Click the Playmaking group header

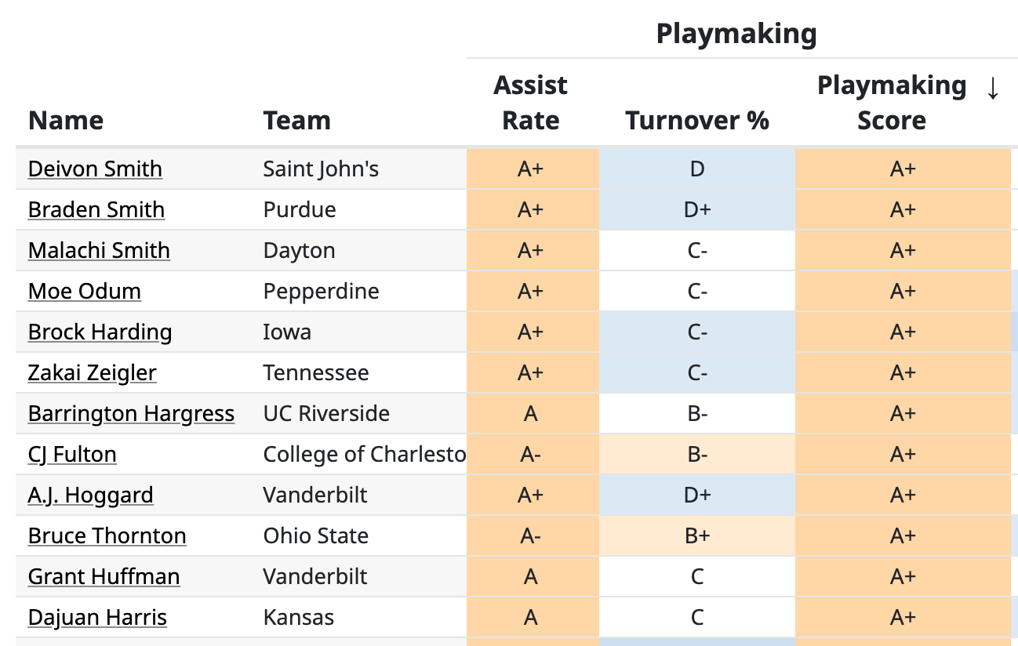[x=736, y=33]
